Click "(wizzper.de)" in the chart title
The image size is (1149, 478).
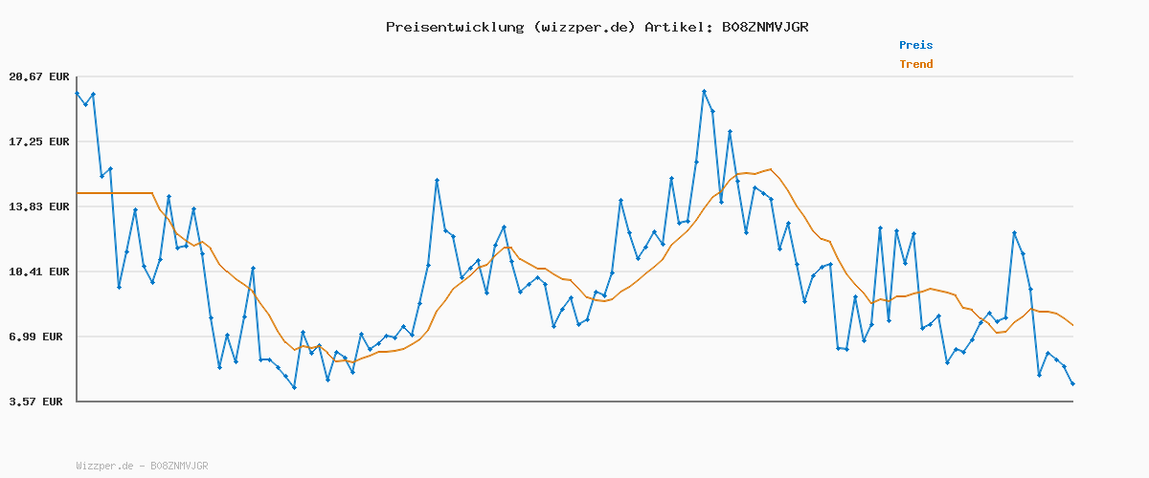[579, 27]
